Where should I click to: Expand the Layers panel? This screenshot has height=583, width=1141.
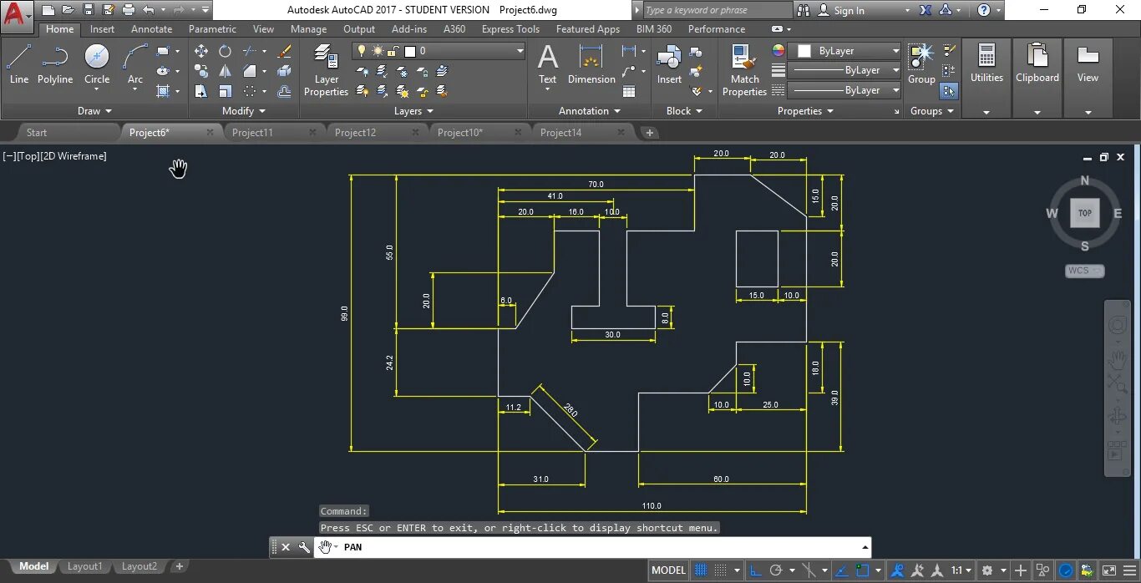click(413, 110)
